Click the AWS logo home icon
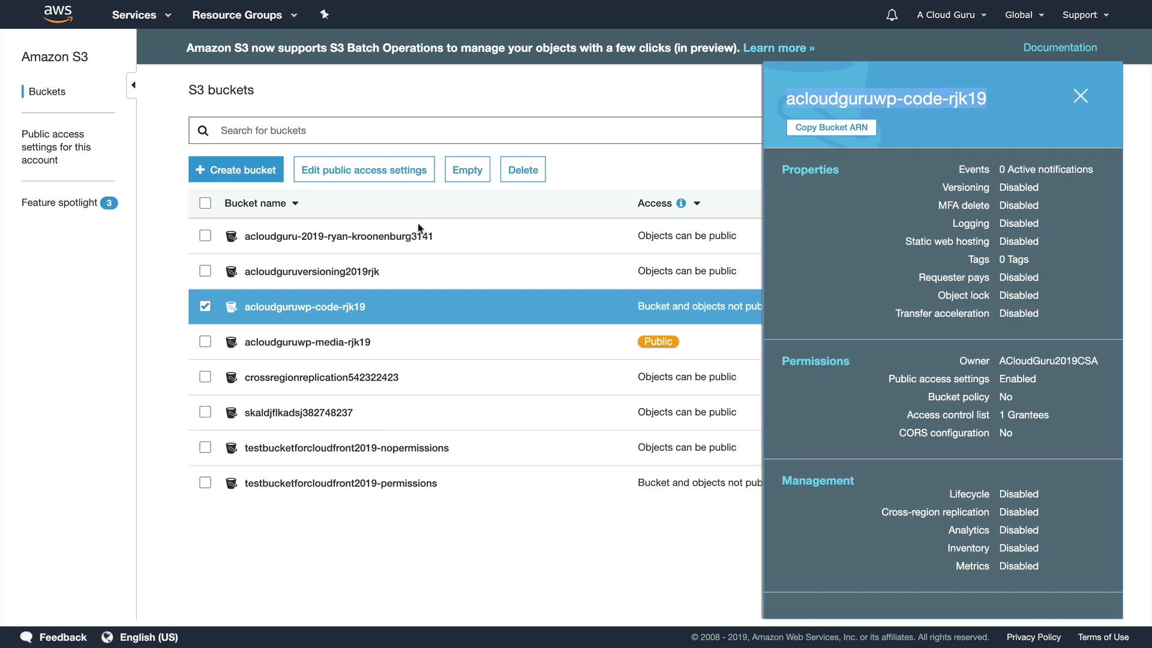1152x648 pixels. [x=58, y=14]
